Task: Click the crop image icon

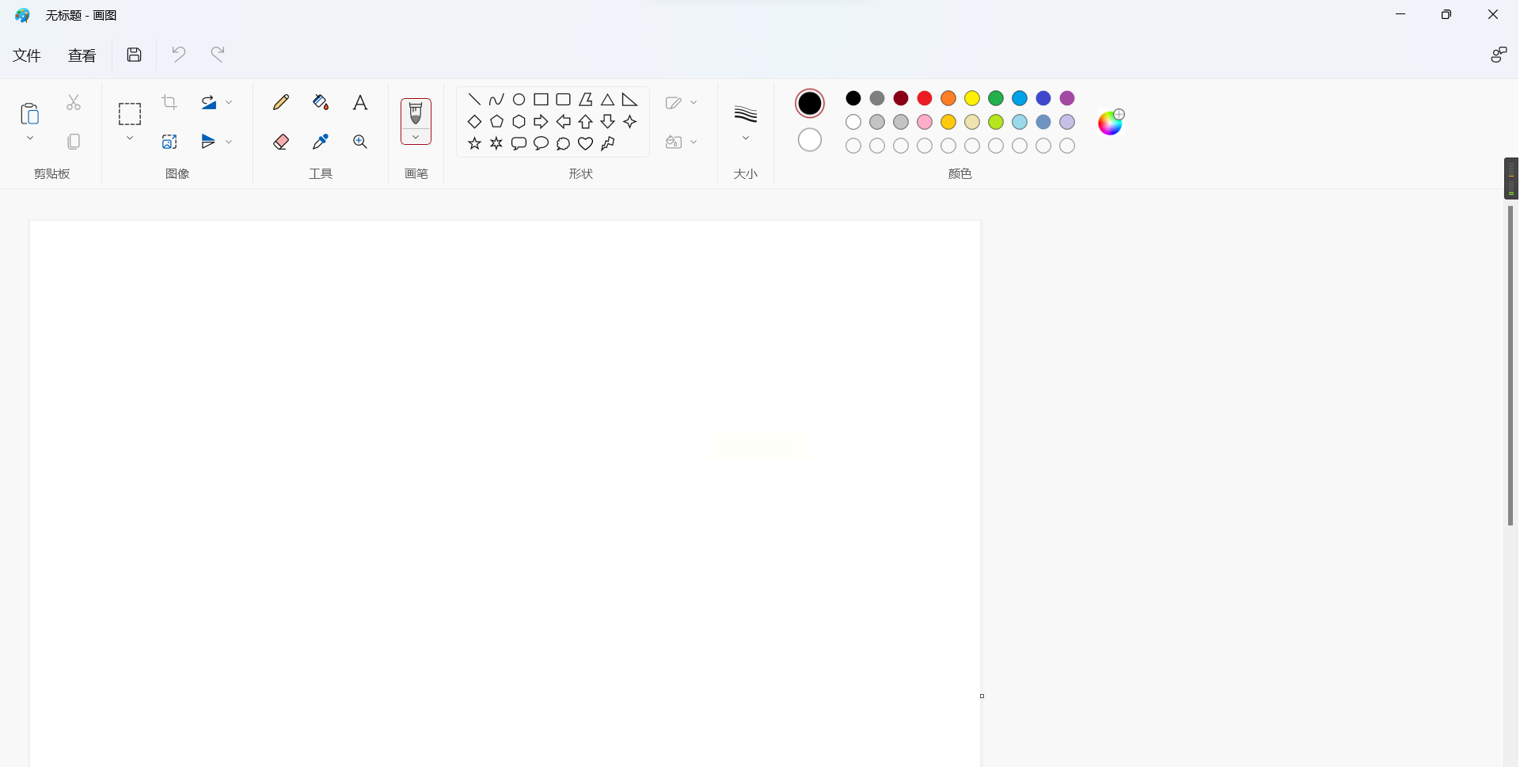Action: [169, 102]
